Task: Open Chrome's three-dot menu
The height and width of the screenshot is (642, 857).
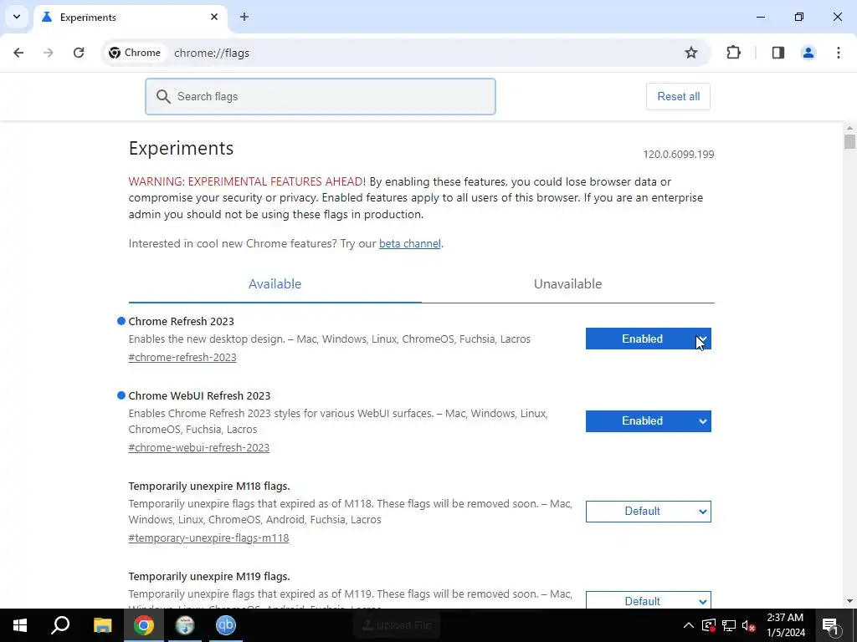Action: tap(839, 53)
